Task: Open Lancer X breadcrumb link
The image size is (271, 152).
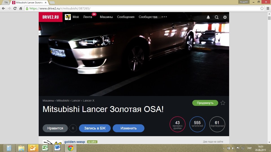Action: [x=88, y=101]
